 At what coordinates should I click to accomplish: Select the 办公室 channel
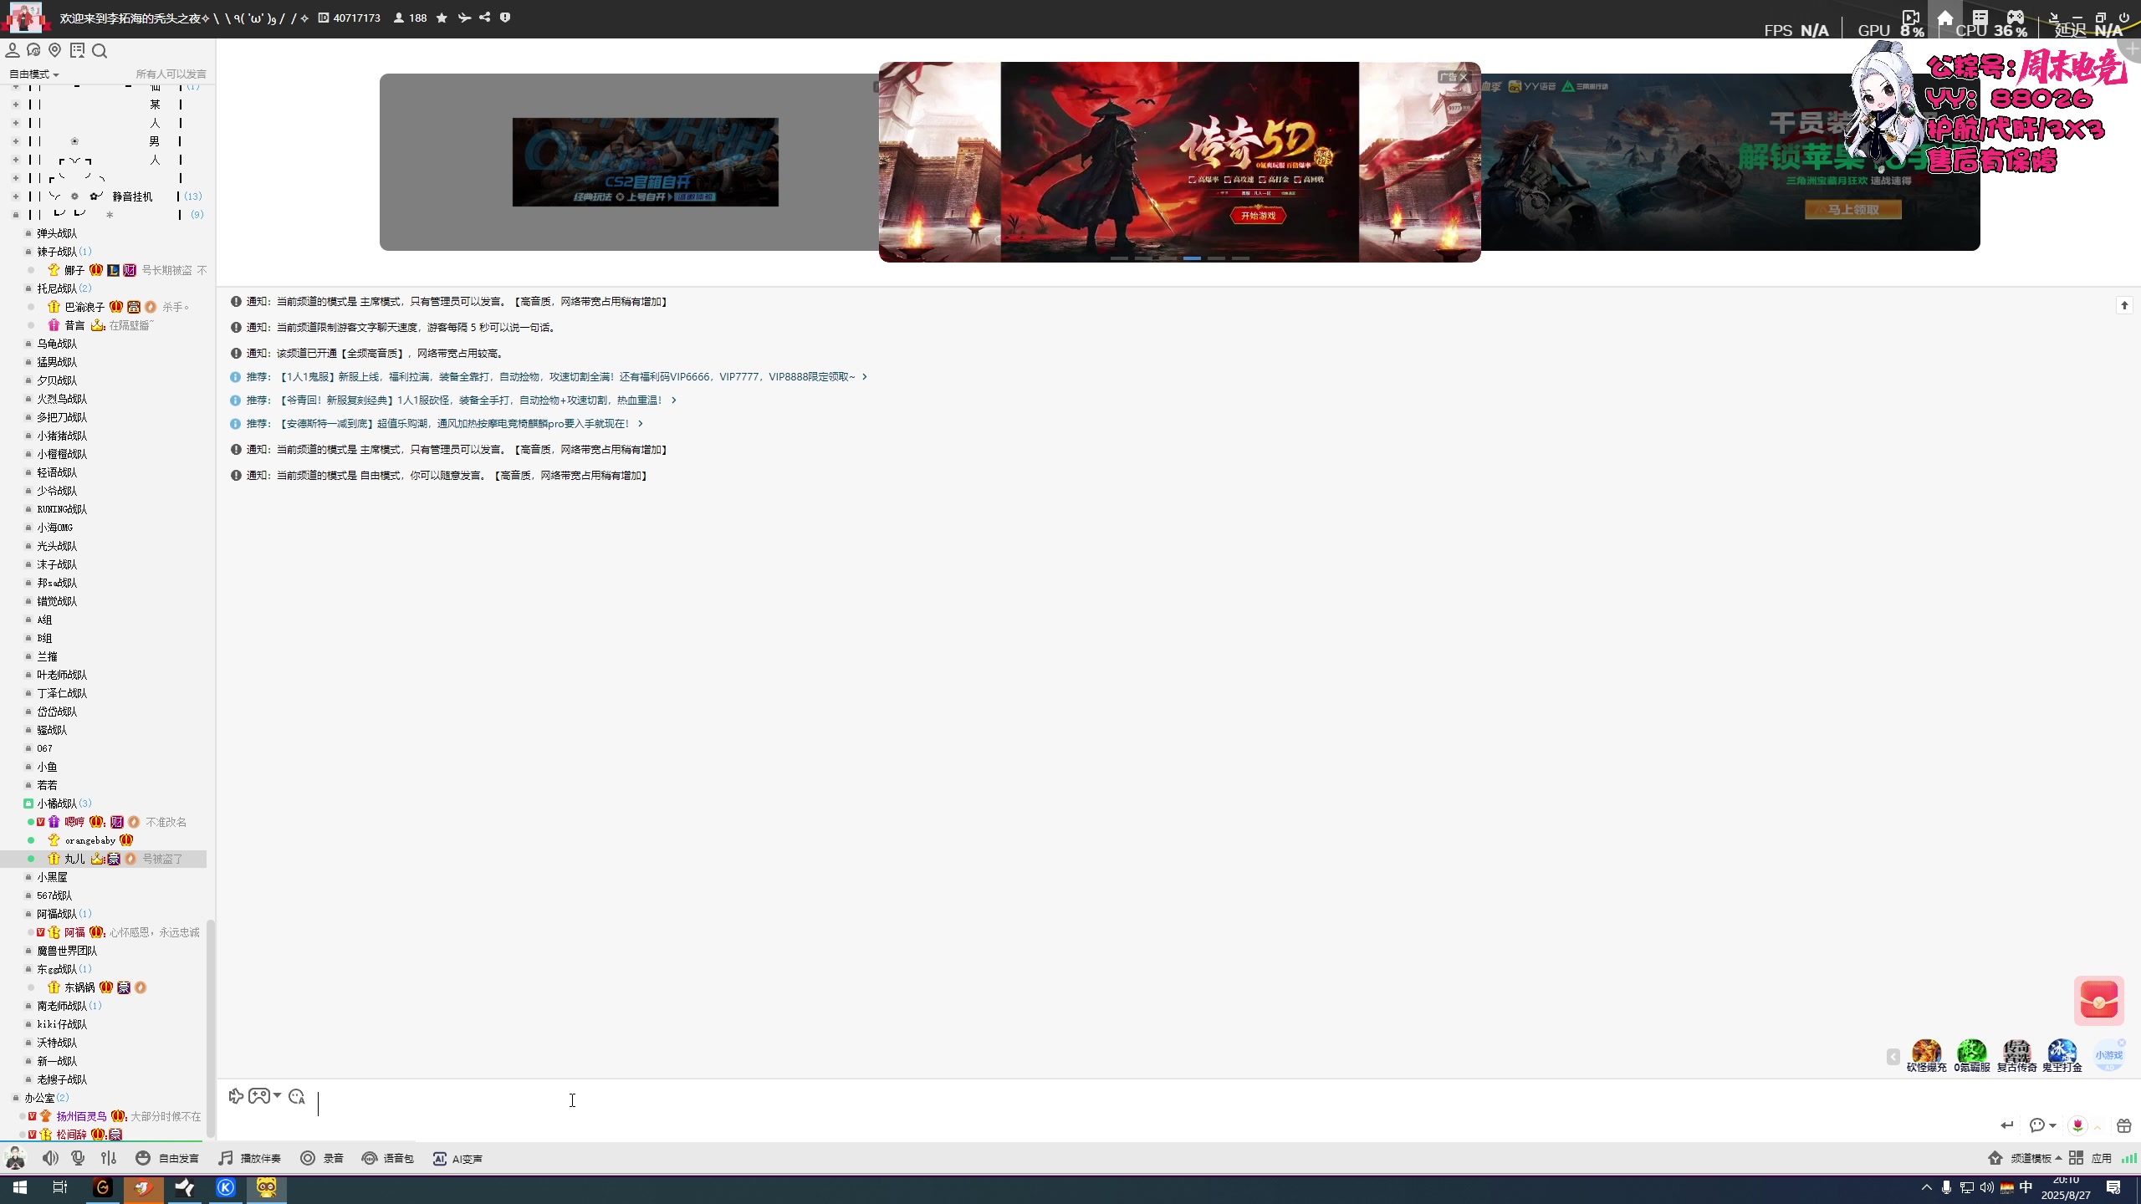(39, 1098)
